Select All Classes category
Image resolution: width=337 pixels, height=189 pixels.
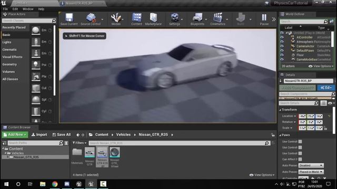point(10,79)
